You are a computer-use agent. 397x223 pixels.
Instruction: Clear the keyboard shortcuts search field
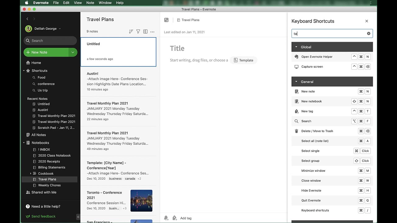pos(369,33)
